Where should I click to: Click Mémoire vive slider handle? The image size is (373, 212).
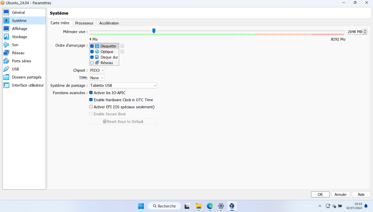[x=154, y=31]
